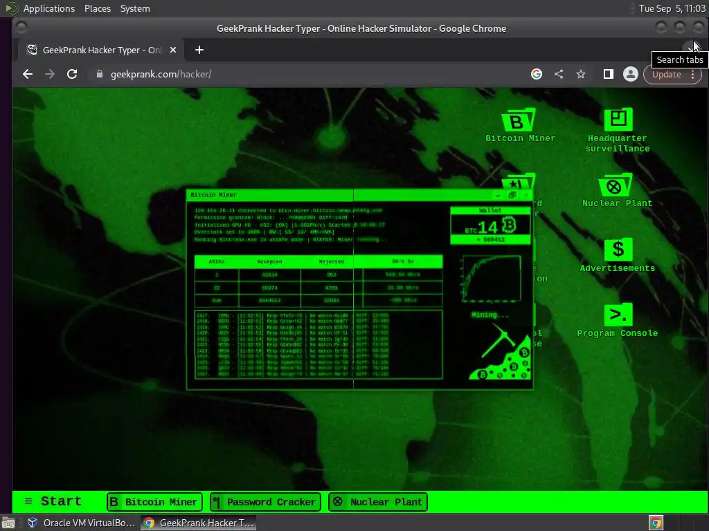This screenshot has width=709, height=531.
Task: Click the Accepted column header
Action: point(269,261)
